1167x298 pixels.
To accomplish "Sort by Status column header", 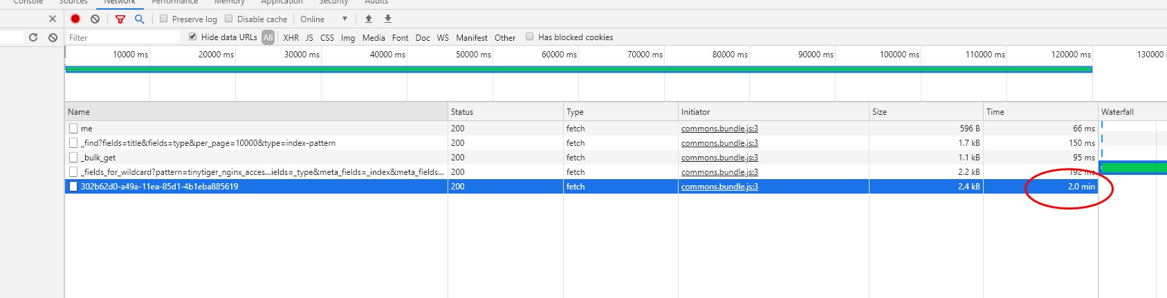I will (506, 111).
